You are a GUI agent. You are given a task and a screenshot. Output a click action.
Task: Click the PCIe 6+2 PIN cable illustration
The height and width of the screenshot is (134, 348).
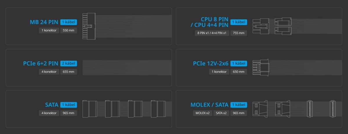tap(125, 68)
